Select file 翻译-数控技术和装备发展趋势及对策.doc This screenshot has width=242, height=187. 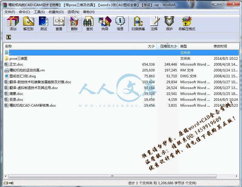(40, 82)
